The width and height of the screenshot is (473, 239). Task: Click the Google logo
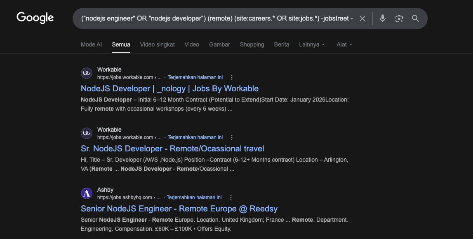pos(35,18)
